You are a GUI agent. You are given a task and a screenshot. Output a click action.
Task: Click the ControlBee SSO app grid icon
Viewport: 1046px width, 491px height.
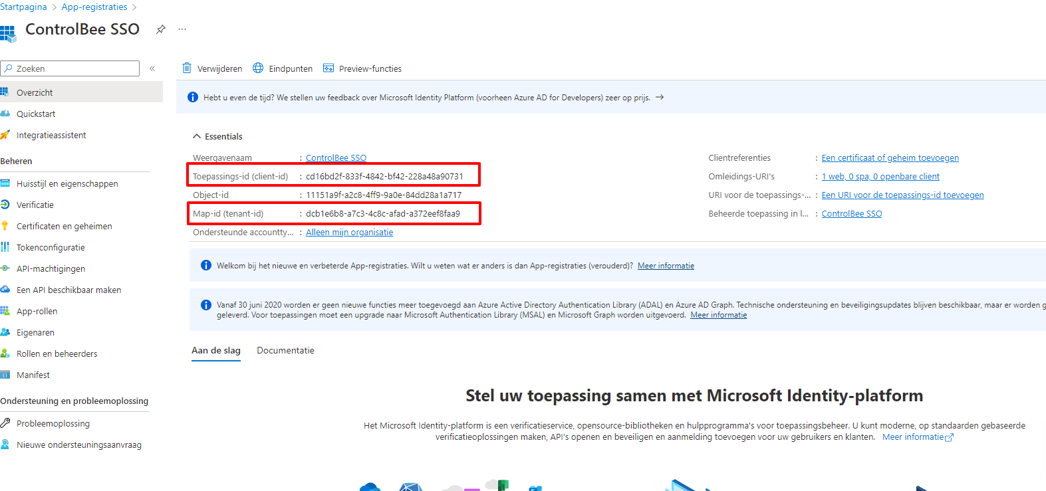(7, 34)
